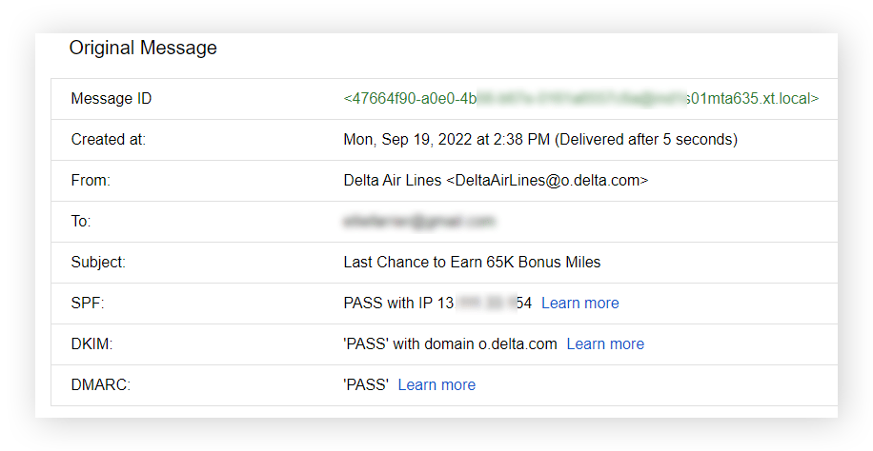
Task: Click the Message ID row label
Action: 112,99
